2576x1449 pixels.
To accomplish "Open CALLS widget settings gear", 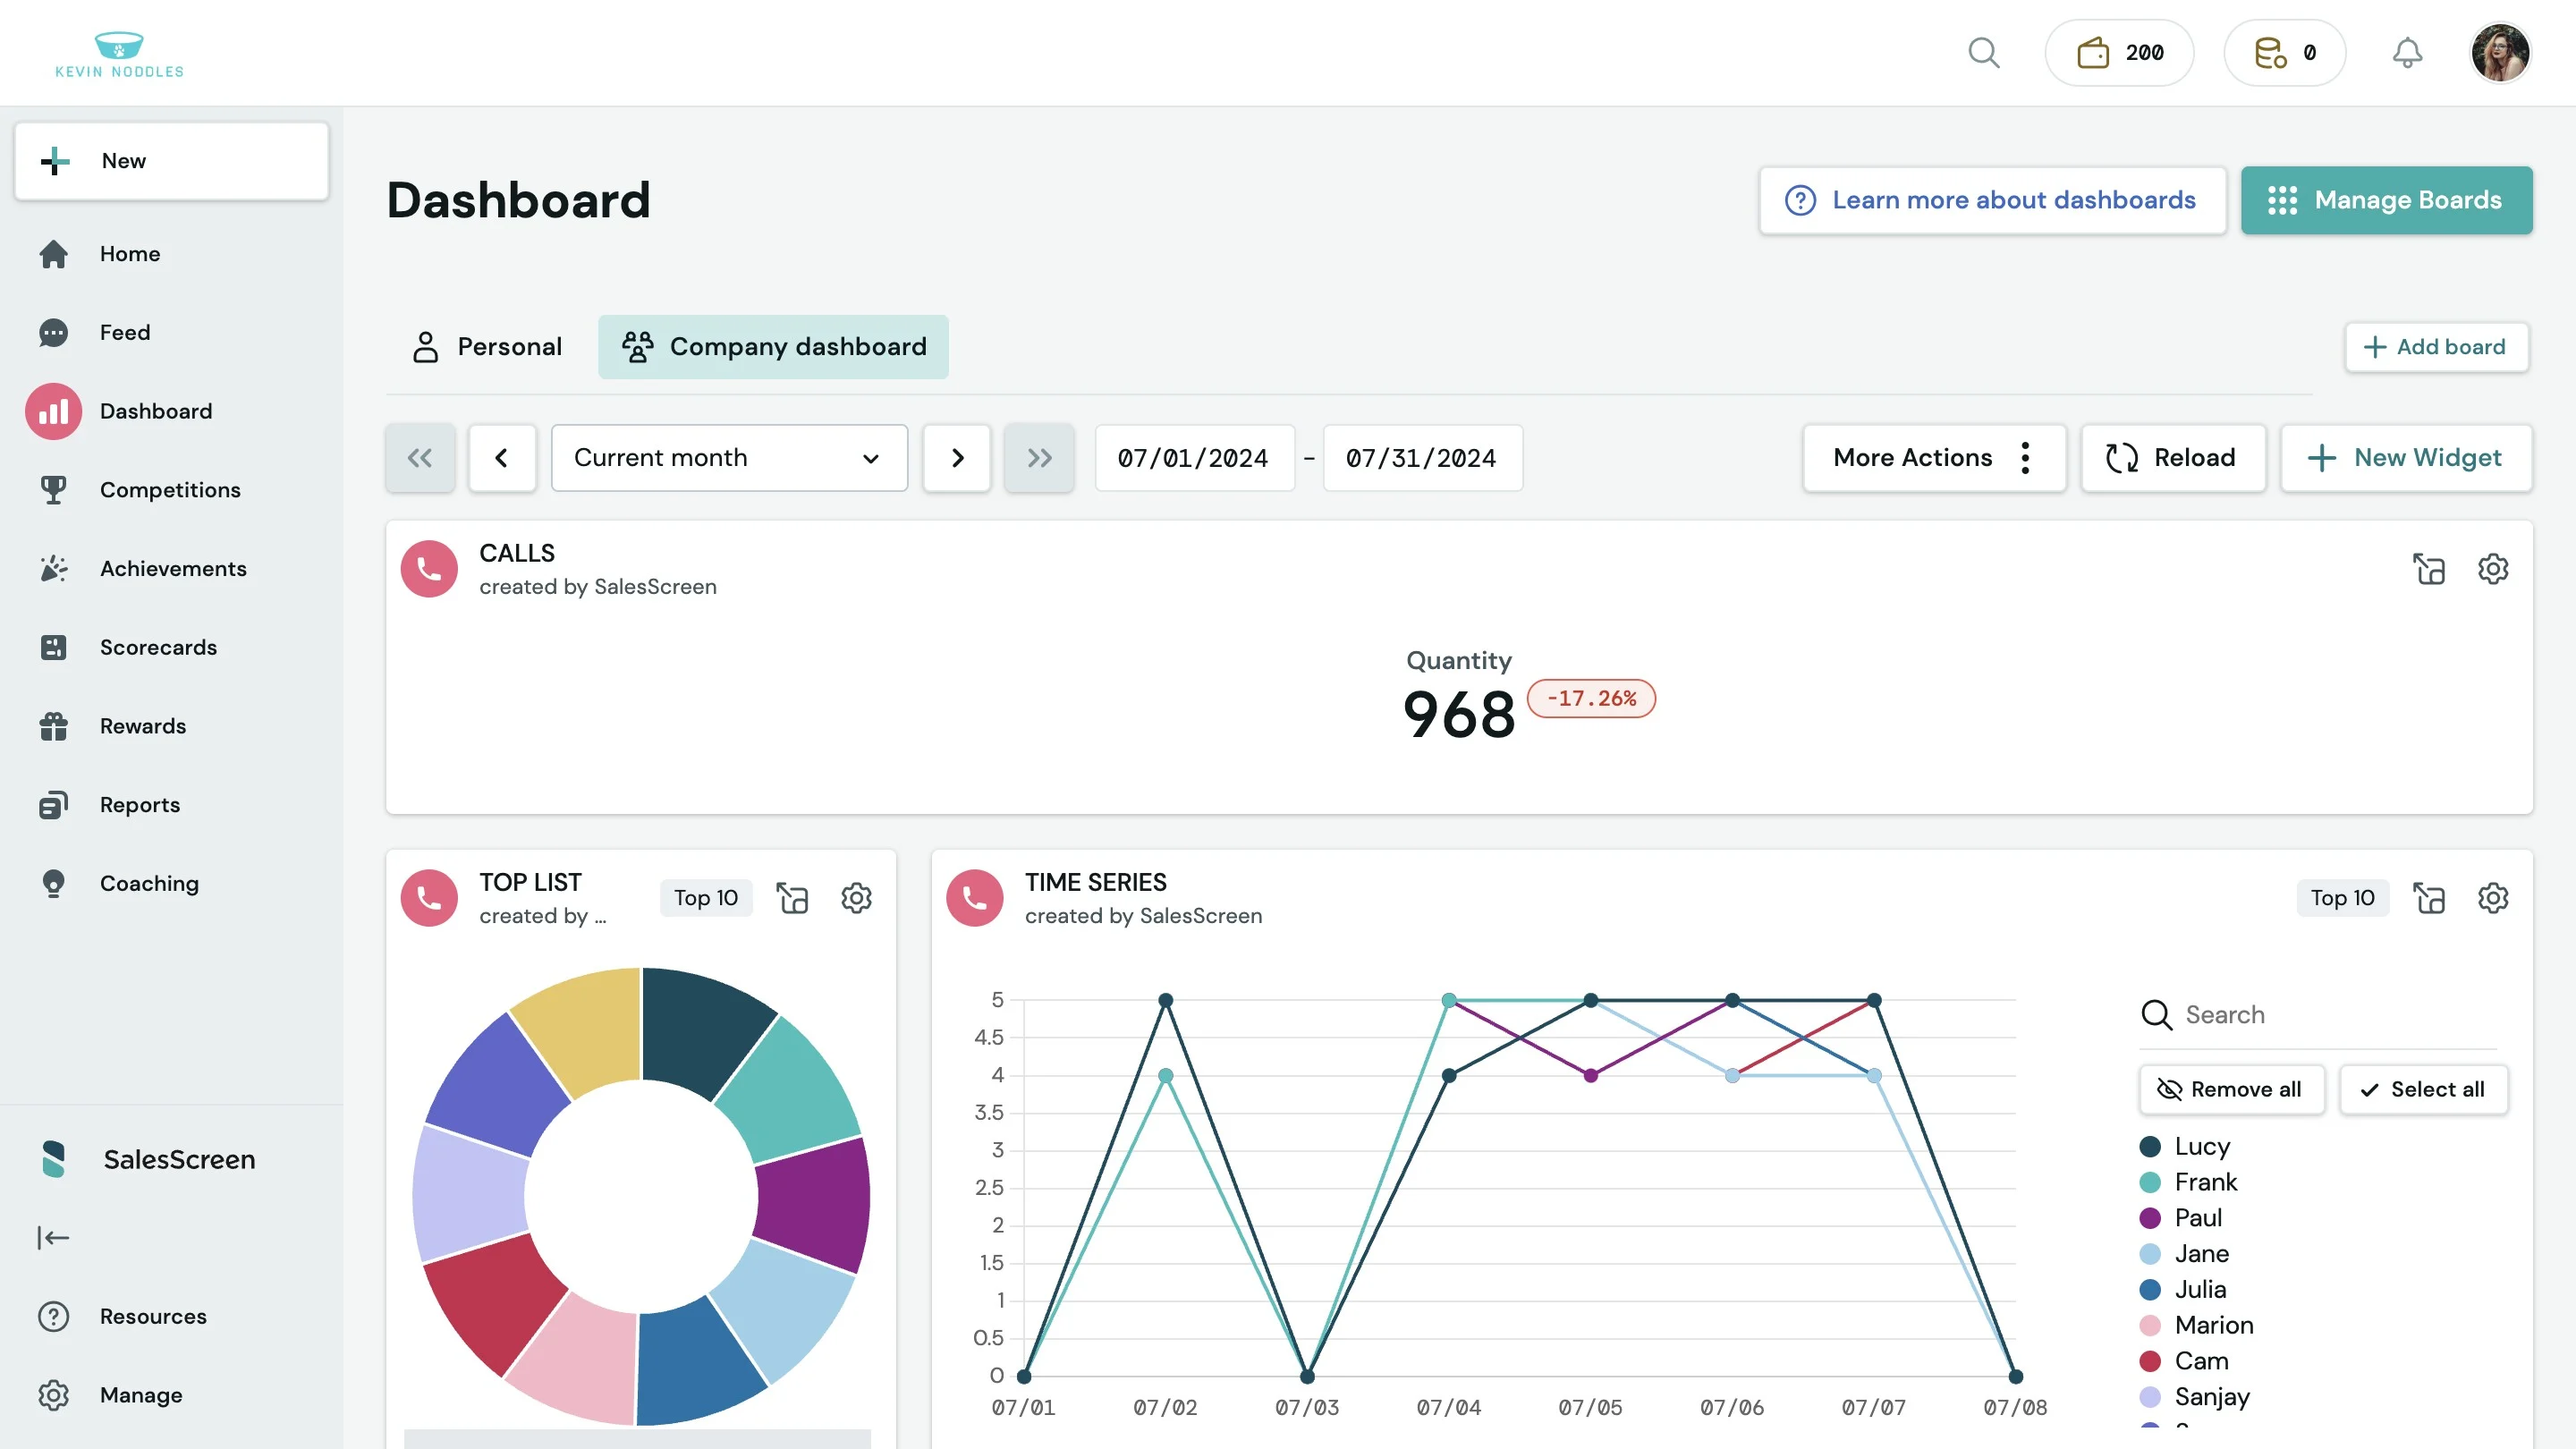I will click(x=2492, y=569).
